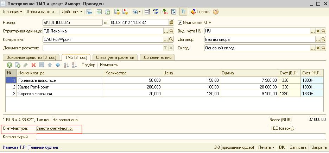Screen dimensions: 329x153
Task: Click the help question mark icon
Action: tap(216, 12)
